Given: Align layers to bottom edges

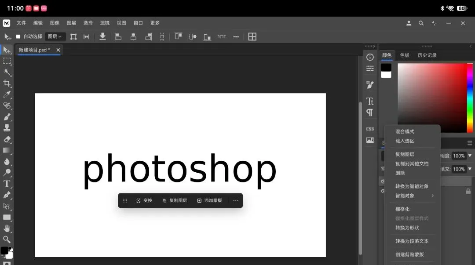Looking at the screenshot, I should 207,36.
